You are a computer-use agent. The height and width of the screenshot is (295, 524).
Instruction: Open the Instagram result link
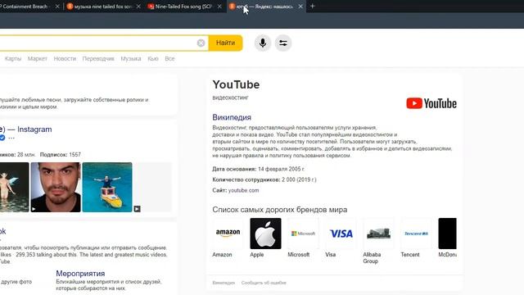[x=26, y=129]
